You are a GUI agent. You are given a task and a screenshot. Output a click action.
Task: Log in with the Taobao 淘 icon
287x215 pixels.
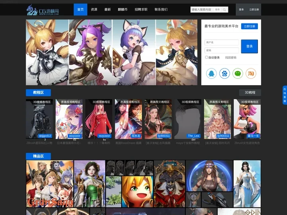click(251, 74)
